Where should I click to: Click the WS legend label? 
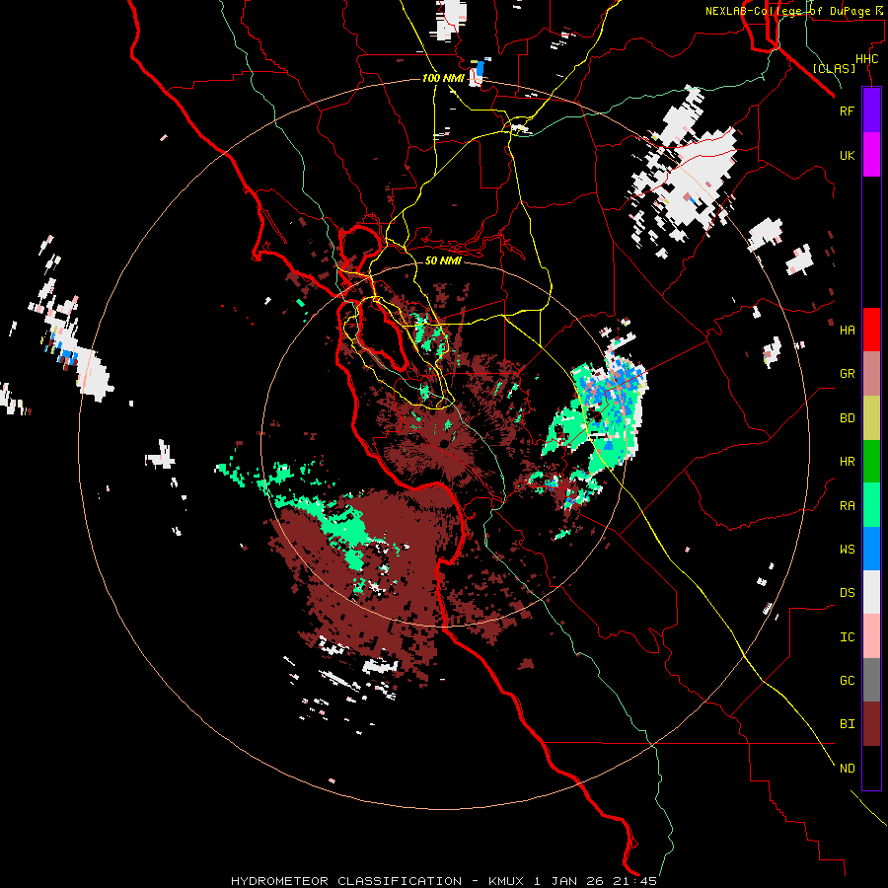[x=847, y=550]
